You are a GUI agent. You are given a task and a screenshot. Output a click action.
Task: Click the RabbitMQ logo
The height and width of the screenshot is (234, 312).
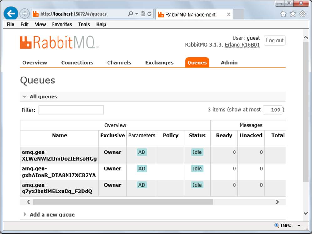tap(59, 42)
